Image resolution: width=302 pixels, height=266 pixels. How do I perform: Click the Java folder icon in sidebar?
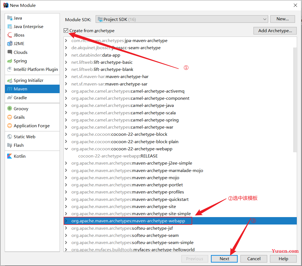pyautogui.click(x=10, y=18)
